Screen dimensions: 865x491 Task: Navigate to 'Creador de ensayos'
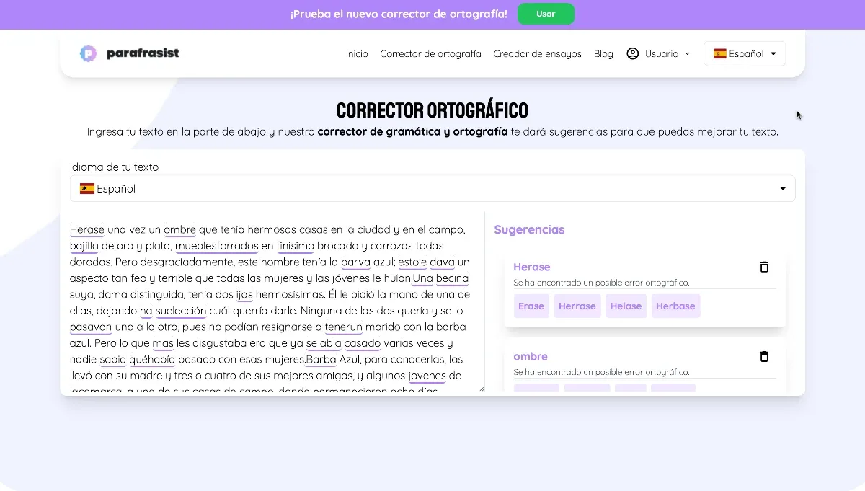(537, 53)
